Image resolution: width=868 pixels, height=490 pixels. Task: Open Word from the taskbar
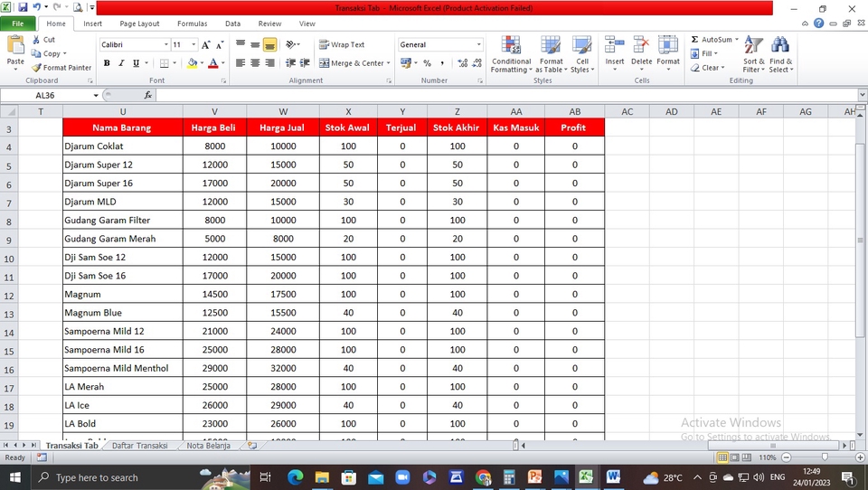click(613, 477)
